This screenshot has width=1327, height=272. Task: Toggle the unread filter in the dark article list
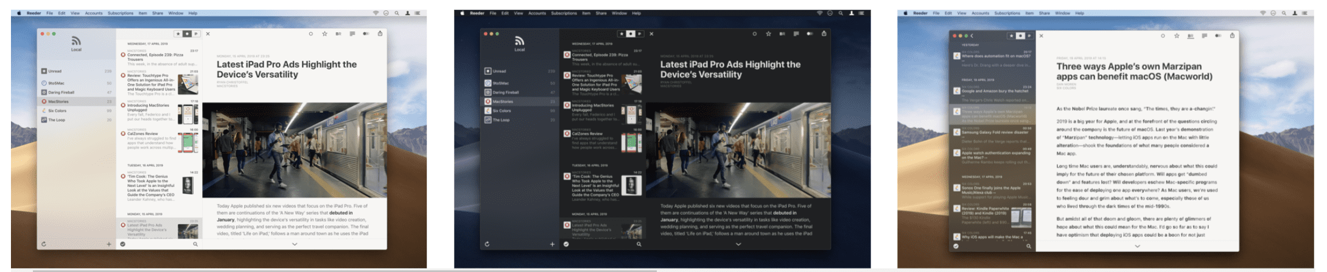631,34
